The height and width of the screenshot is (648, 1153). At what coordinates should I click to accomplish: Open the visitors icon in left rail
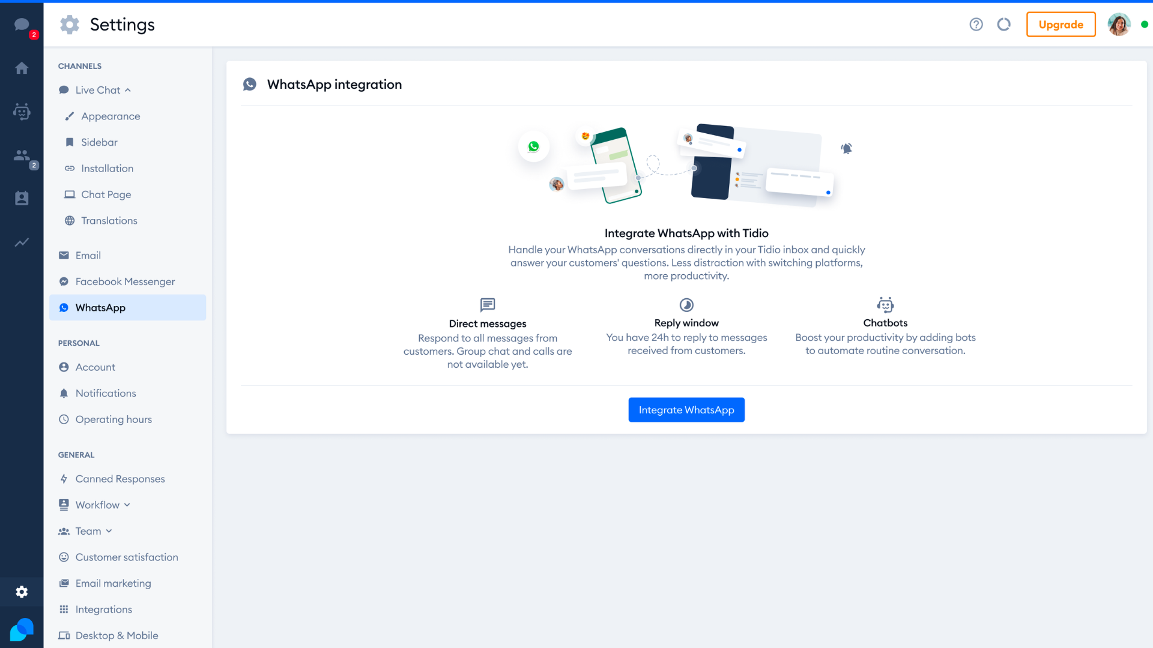[x=22, y=155]
